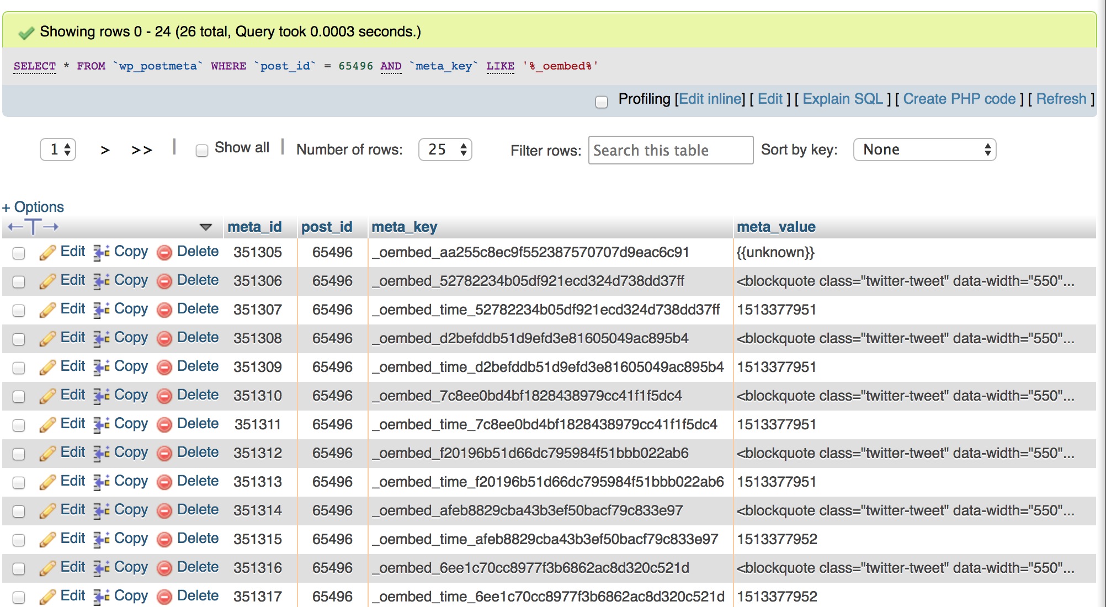Select checkbox for row 351309
The height and width of the screenshot is (607, 1106).
[19, 368]
